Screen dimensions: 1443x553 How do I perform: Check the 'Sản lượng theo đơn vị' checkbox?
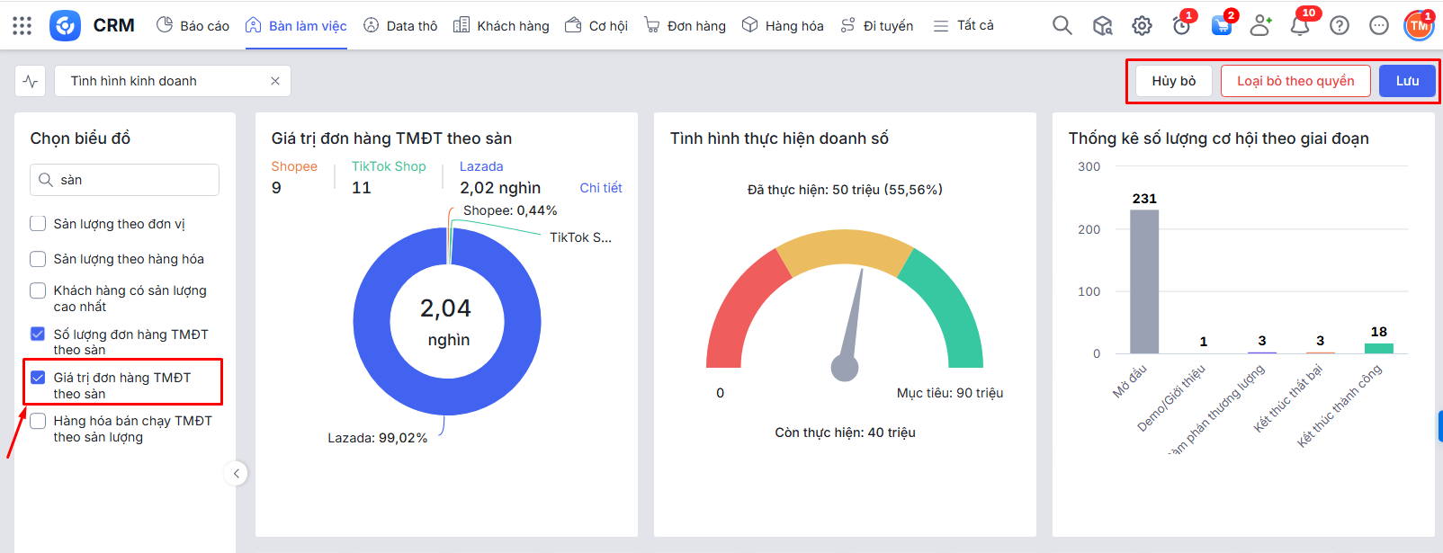coord(38,224)
